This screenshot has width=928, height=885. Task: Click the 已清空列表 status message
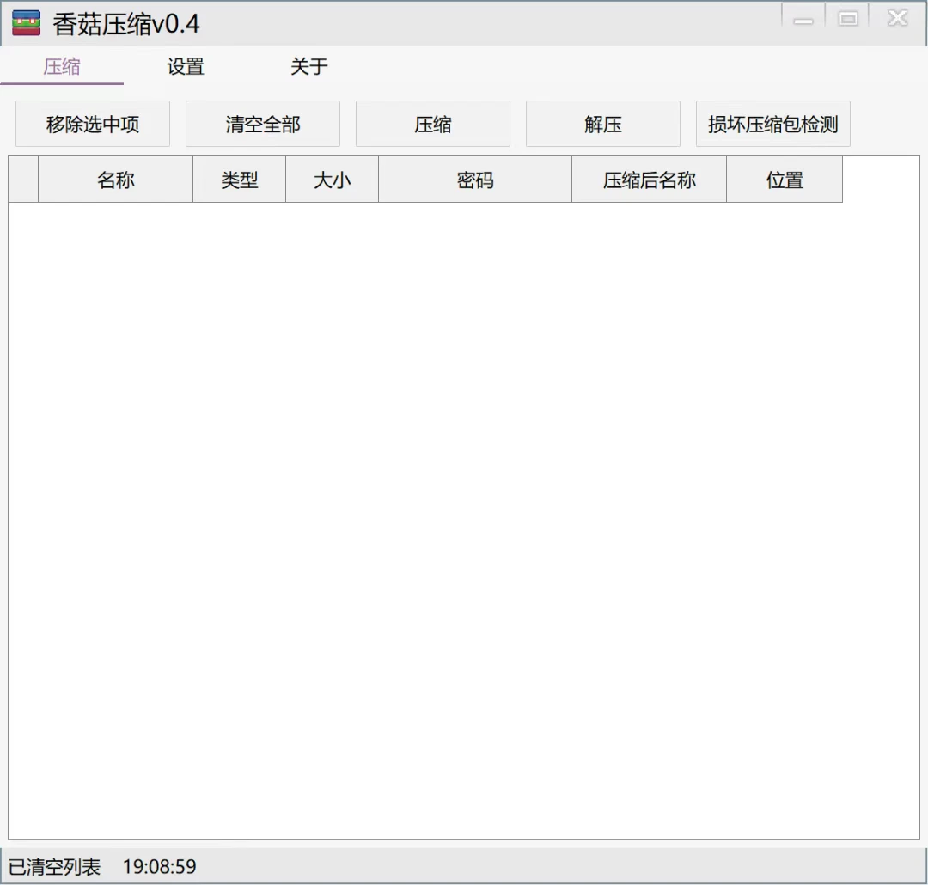pyautogui.click(x=53, y=866)
